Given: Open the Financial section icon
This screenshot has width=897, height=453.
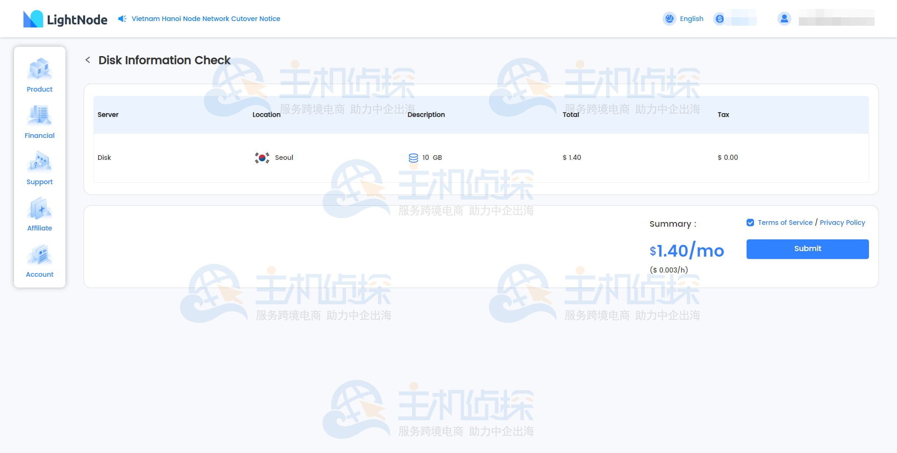Looking at the screenshot, I should click(x=39, y=115).
